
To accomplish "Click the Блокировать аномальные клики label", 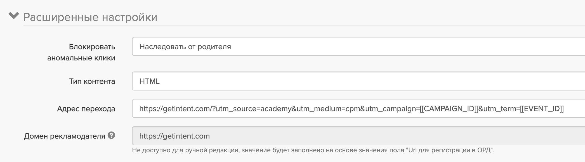I will click(81, 52).
